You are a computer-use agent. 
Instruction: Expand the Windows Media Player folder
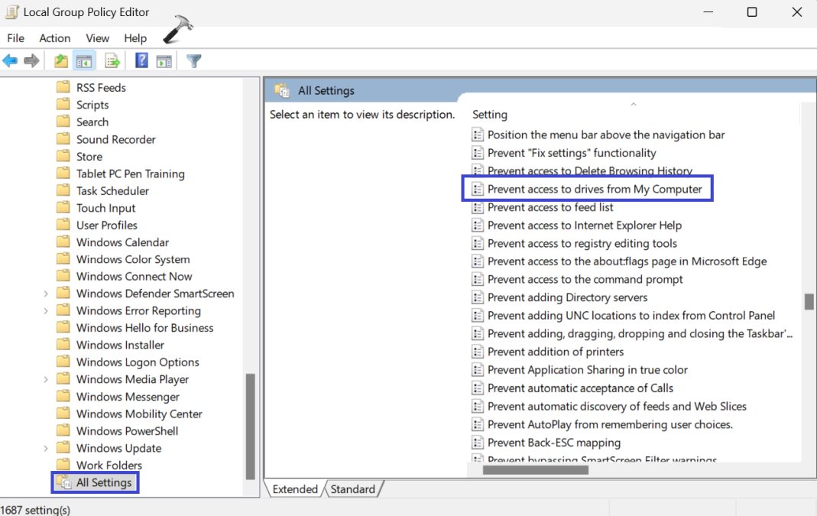tap(46, 379)
